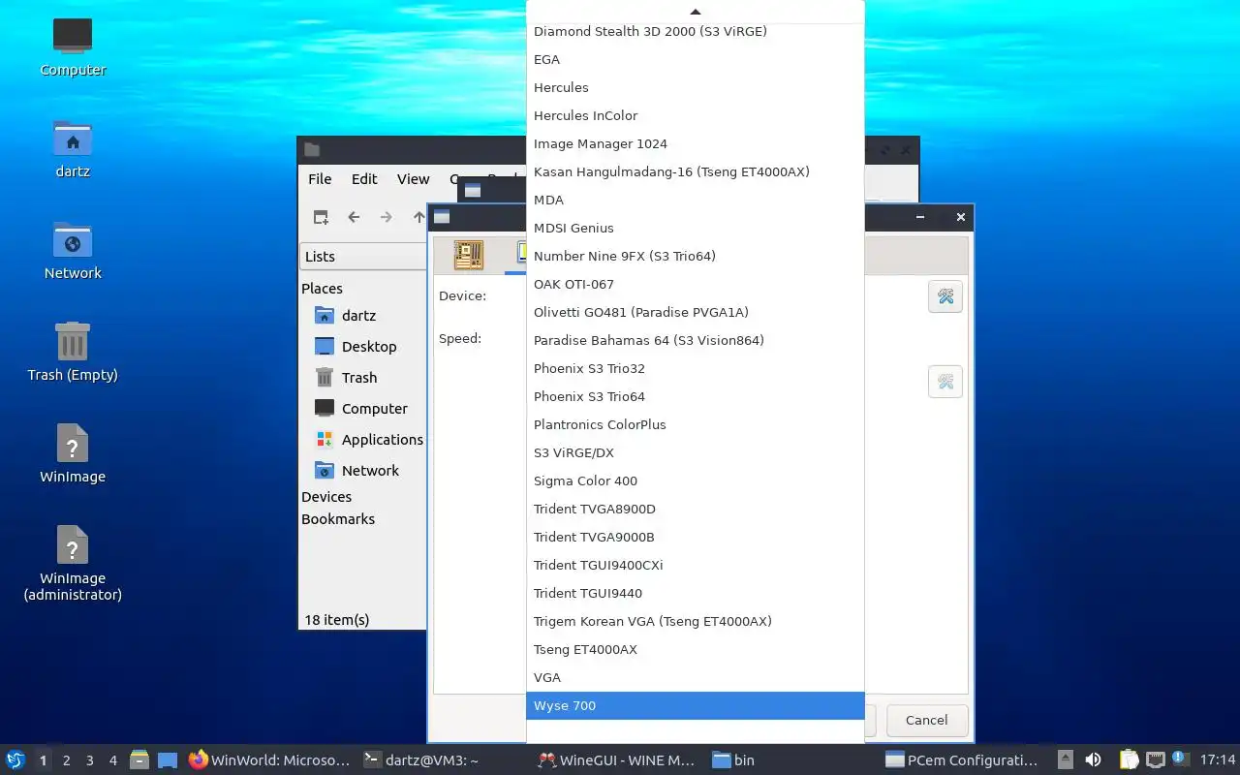Screen dimensions: 1240x775
Task: Select Trigem Korean VGA (Tseng ET4000AX)
Action: 696,621
